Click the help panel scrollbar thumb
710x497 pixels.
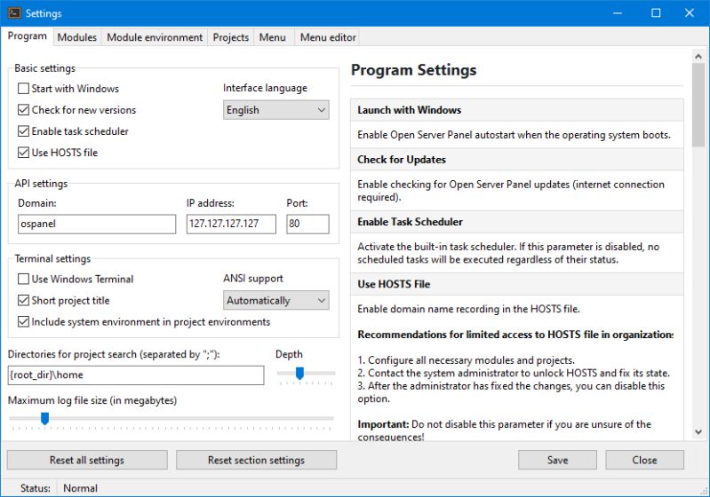coord(698,105)
